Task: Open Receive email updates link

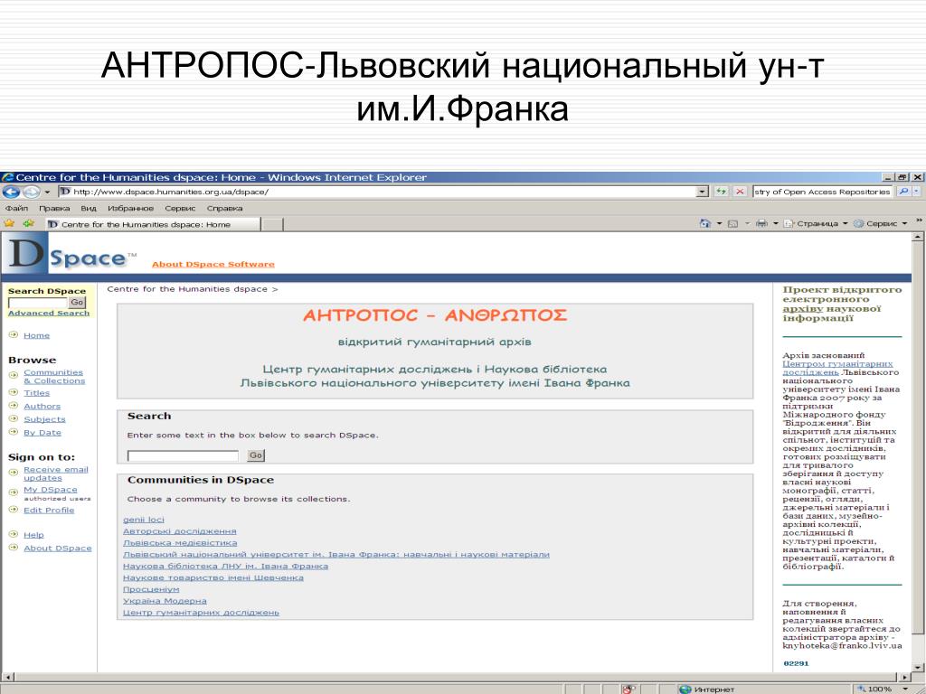Action: pos(55,474)
